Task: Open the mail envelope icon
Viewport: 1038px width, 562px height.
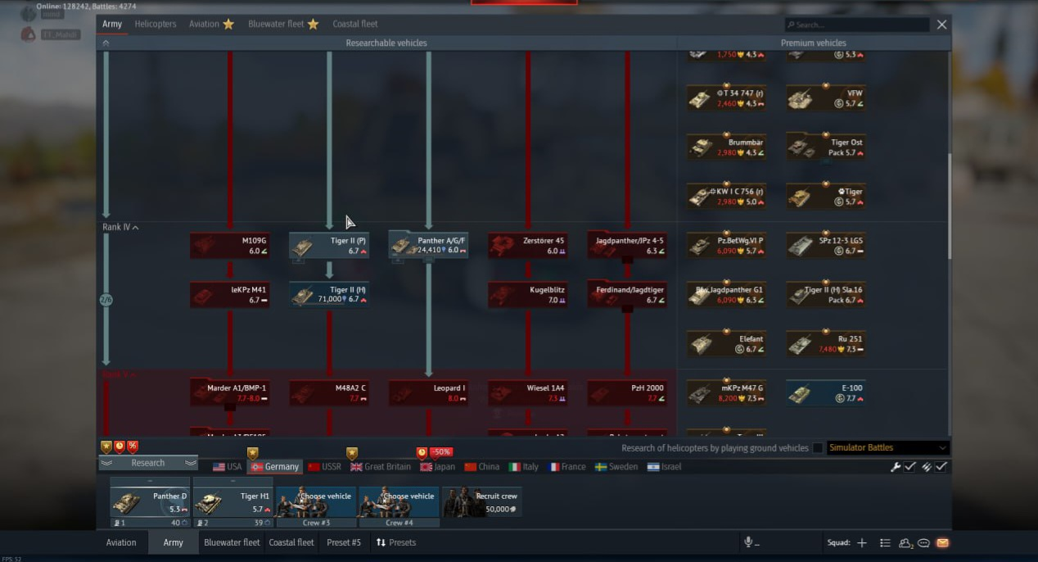Action: (x=942, y=542)
